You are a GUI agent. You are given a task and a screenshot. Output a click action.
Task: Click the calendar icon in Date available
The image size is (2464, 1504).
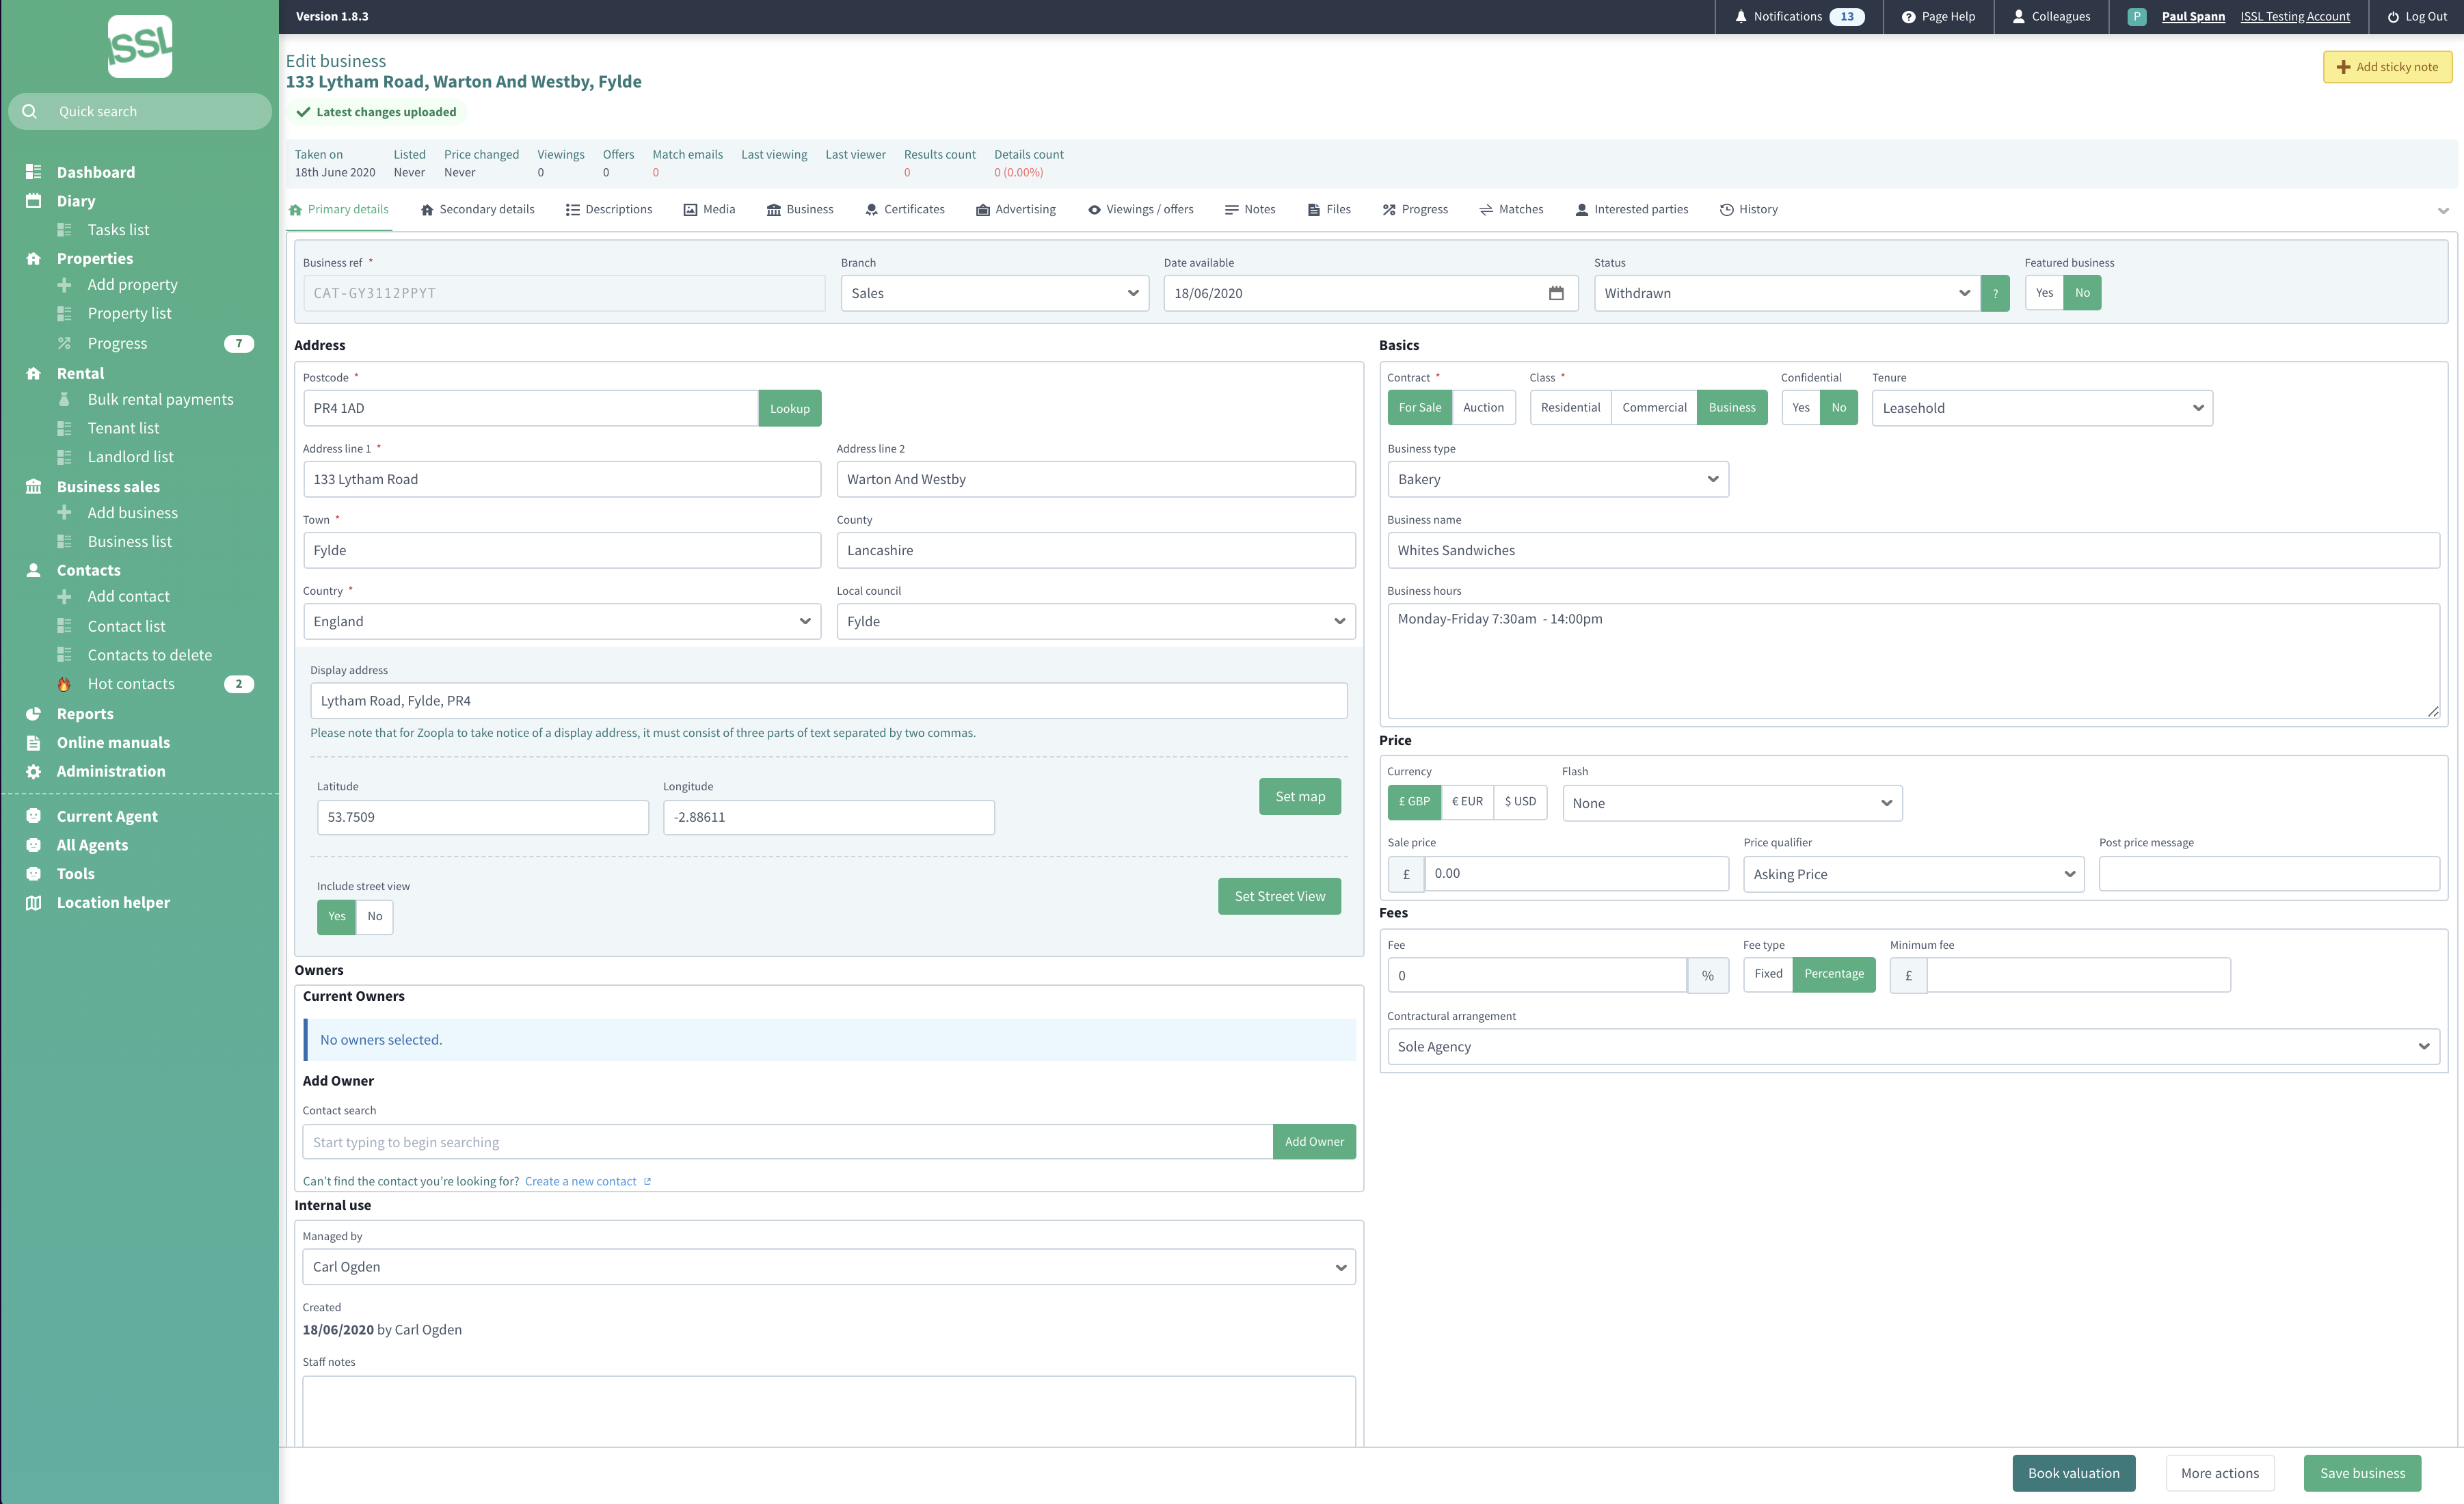pyautogui.click(x=1556, y=293)
